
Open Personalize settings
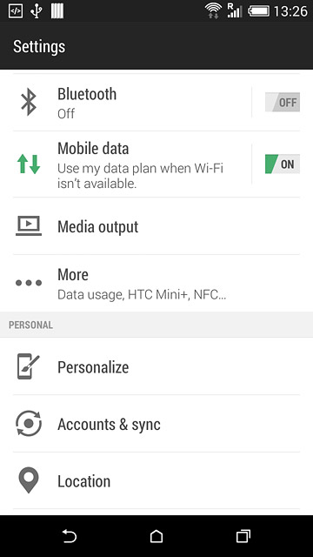(x=156, y=366)
